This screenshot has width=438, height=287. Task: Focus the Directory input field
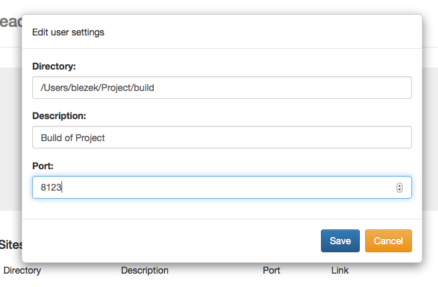tap(222, 88)
